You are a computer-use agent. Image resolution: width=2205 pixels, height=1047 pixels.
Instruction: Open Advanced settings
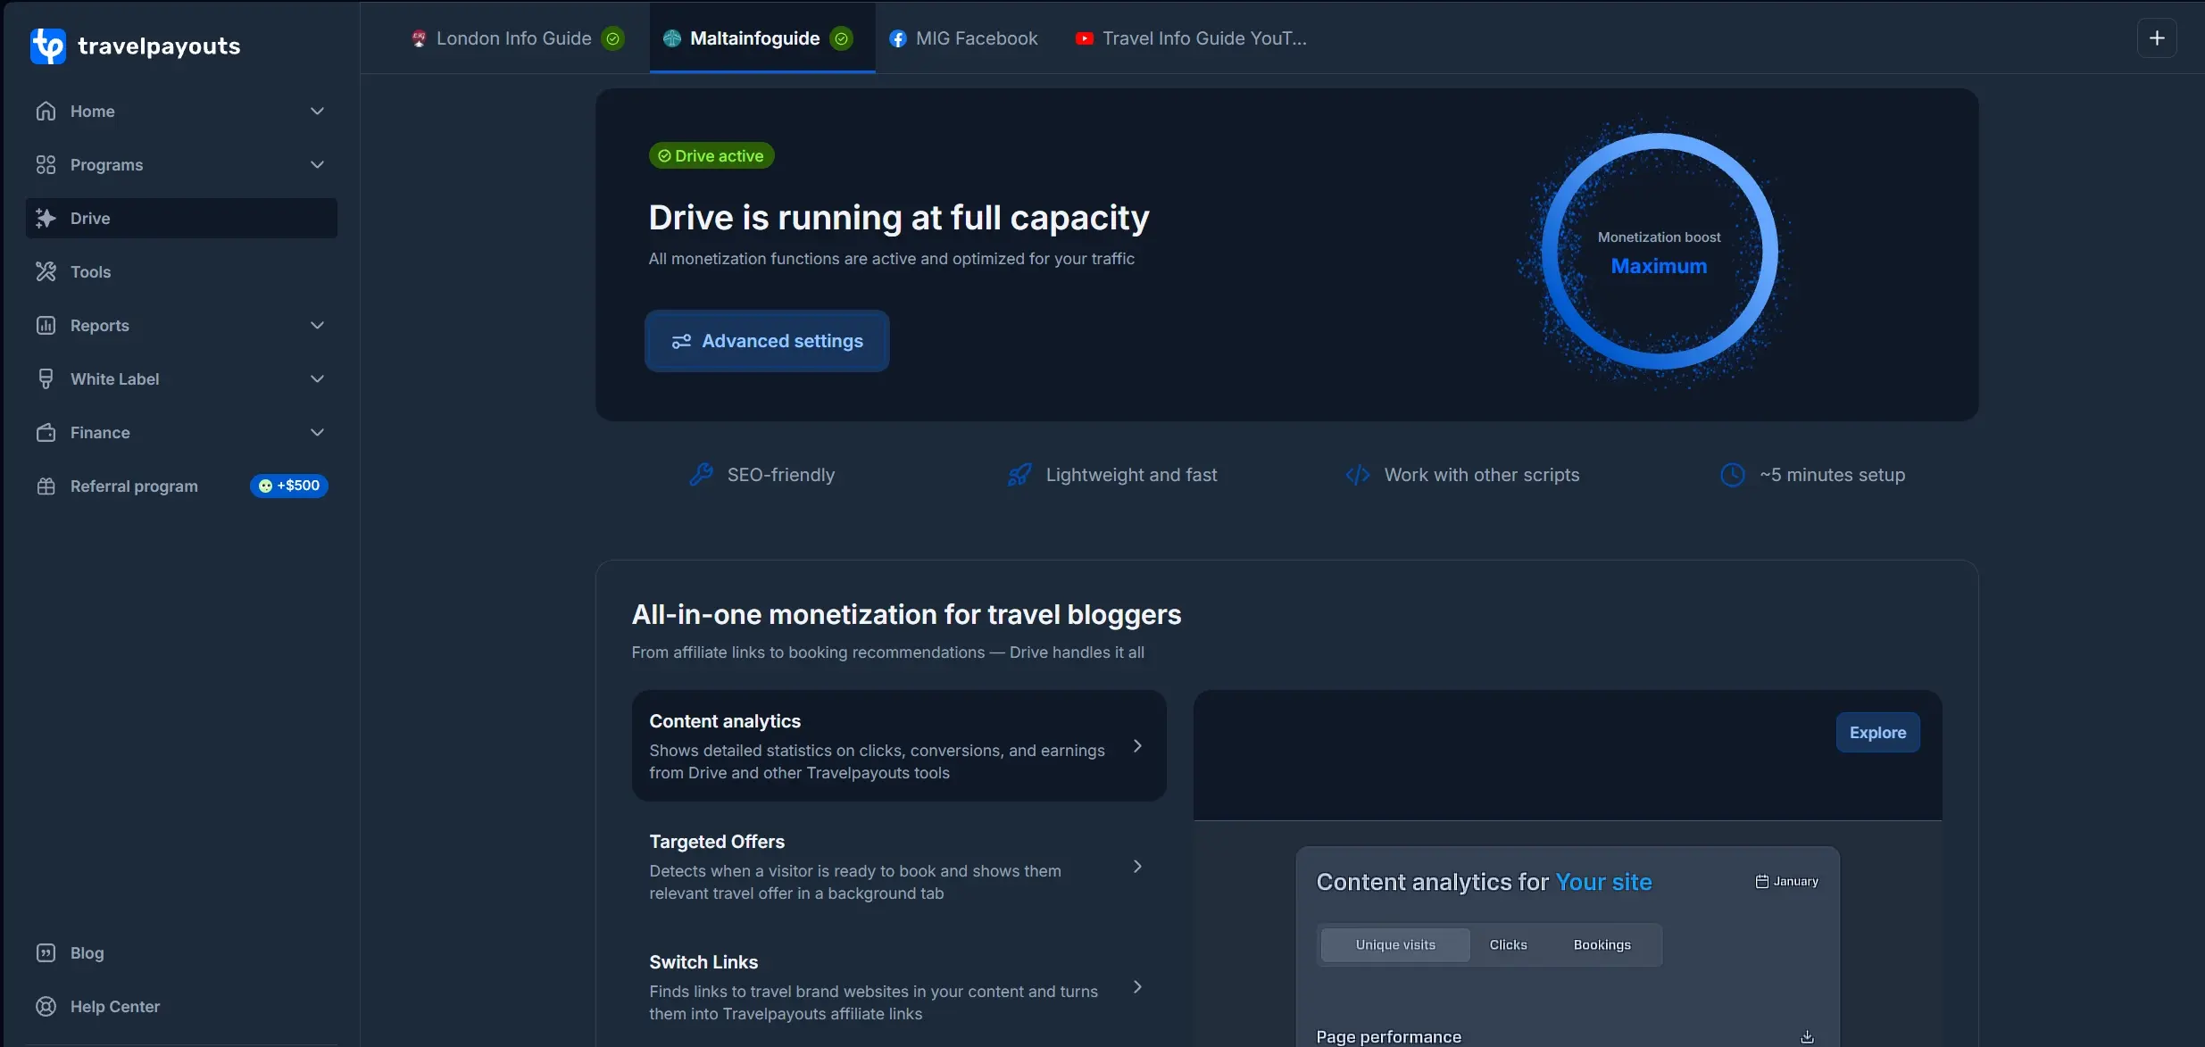pos(767,341)
